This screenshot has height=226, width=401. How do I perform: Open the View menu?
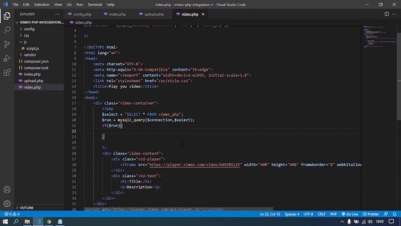(x=58, y=4)
